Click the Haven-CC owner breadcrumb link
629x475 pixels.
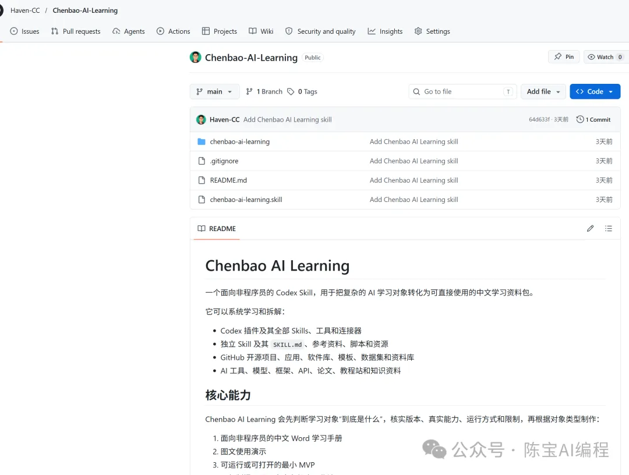coord(25,10)
